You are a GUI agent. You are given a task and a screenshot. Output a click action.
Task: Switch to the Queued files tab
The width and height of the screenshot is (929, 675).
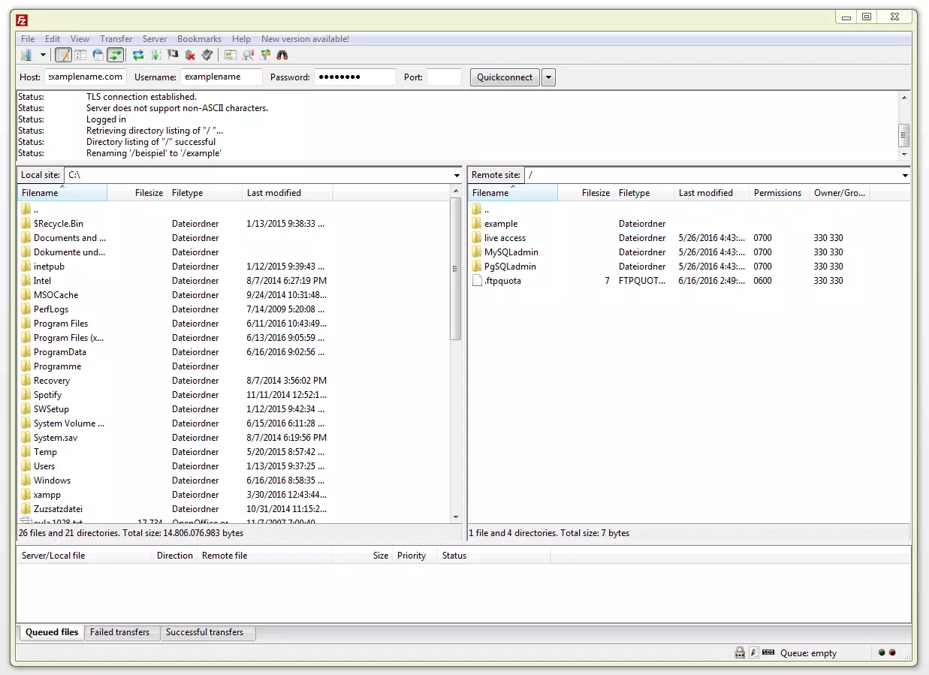click(52, 632)
